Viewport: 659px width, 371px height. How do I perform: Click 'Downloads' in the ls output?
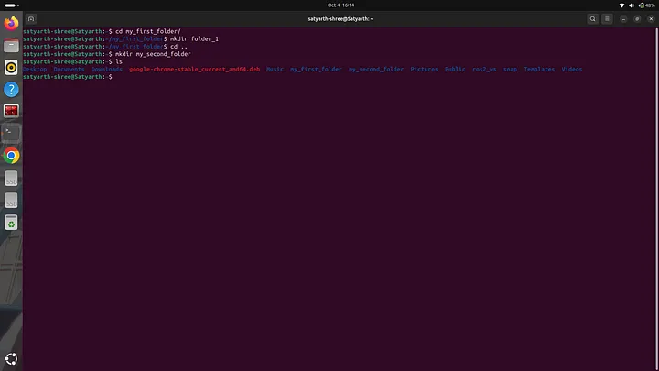(x=107, y=69)
